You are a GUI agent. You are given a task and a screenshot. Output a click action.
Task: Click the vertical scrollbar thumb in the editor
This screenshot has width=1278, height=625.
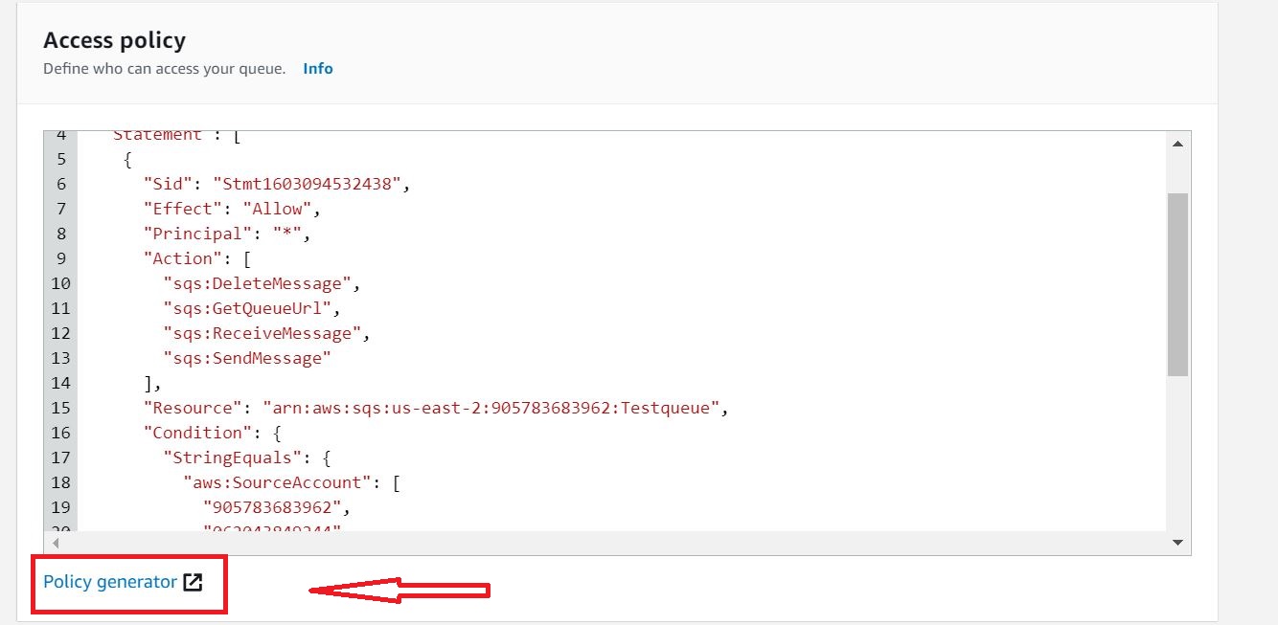coord(1177,282)
